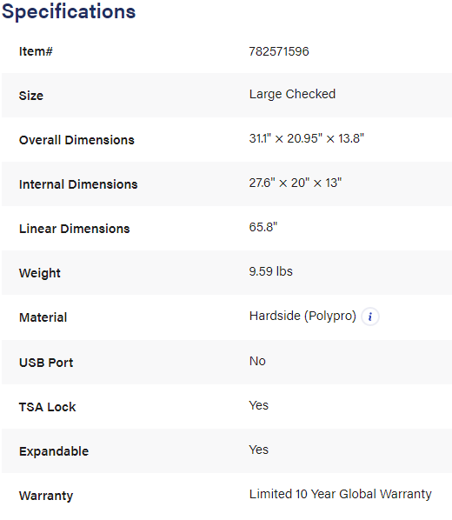Screen dimensions: 452x520
Task: Click the USB Port label
Action: 46,363
